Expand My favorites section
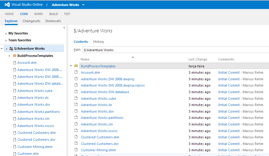269x156 pixels. coord(6,34)
